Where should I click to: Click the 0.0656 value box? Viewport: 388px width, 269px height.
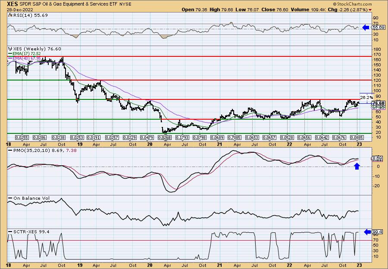tap(304, 137)
